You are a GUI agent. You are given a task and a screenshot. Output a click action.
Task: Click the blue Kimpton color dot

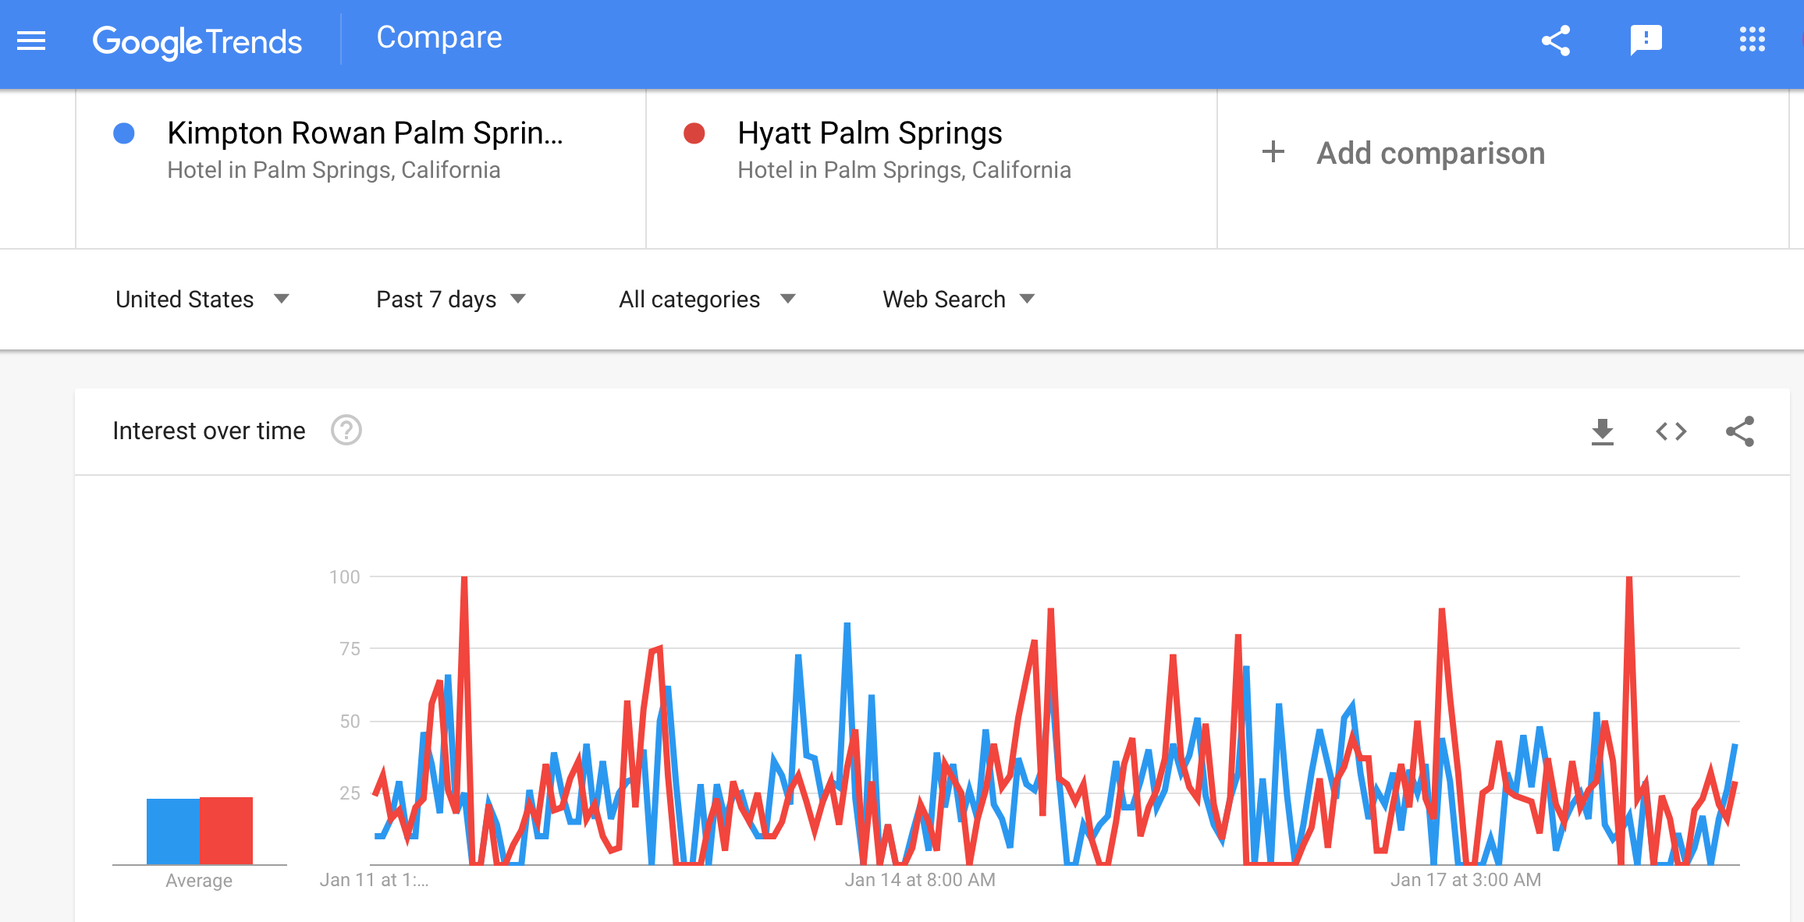[124, 133]
